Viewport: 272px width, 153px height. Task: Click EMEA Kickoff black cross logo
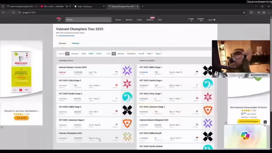[208, 136]
